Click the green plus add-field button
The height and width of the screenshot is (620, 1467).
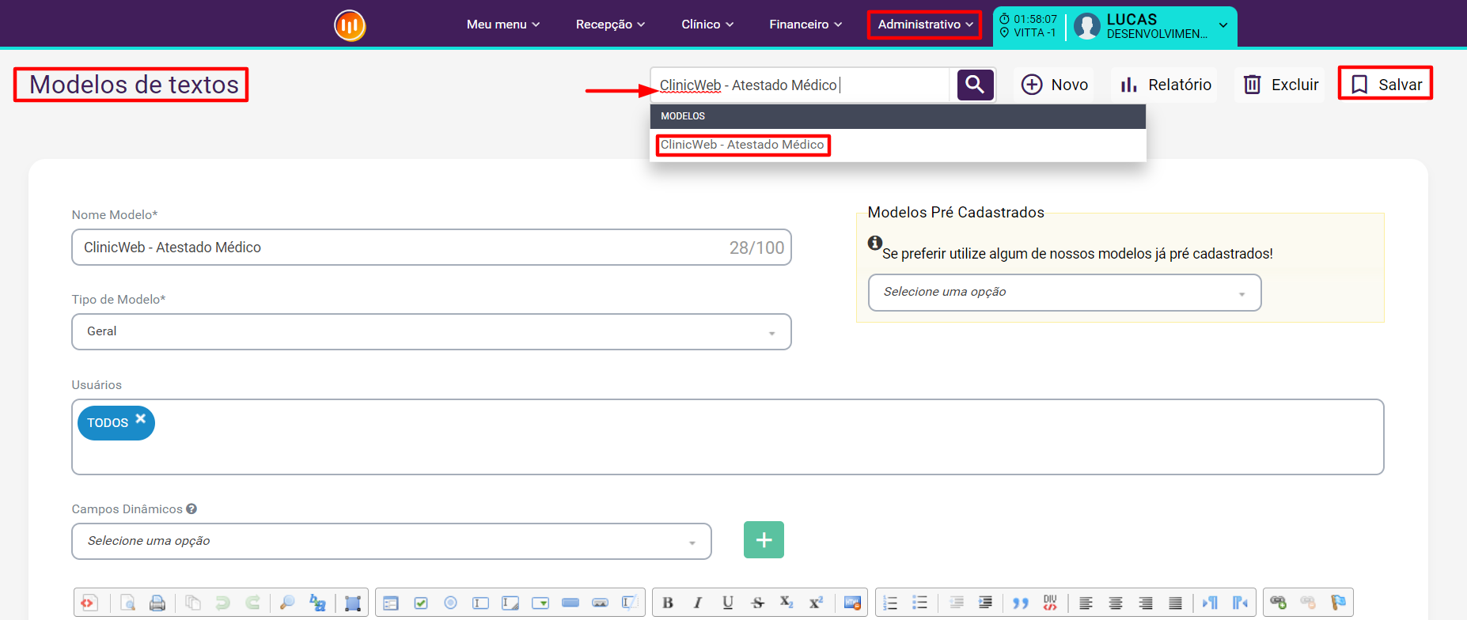(x=764, y=539)
